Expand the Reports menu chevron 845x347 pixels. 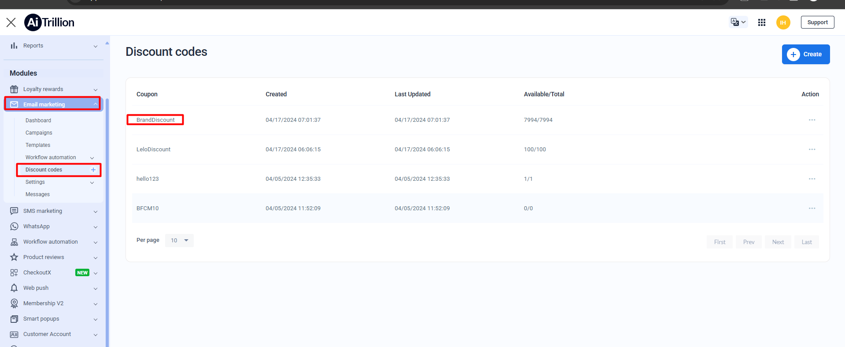pos(96,46)
